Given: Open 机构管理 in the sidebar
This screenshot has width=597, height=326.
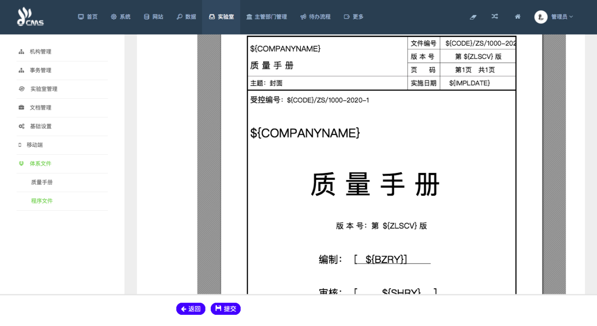Looking at the screenshot, I should (x=40, y=52).
